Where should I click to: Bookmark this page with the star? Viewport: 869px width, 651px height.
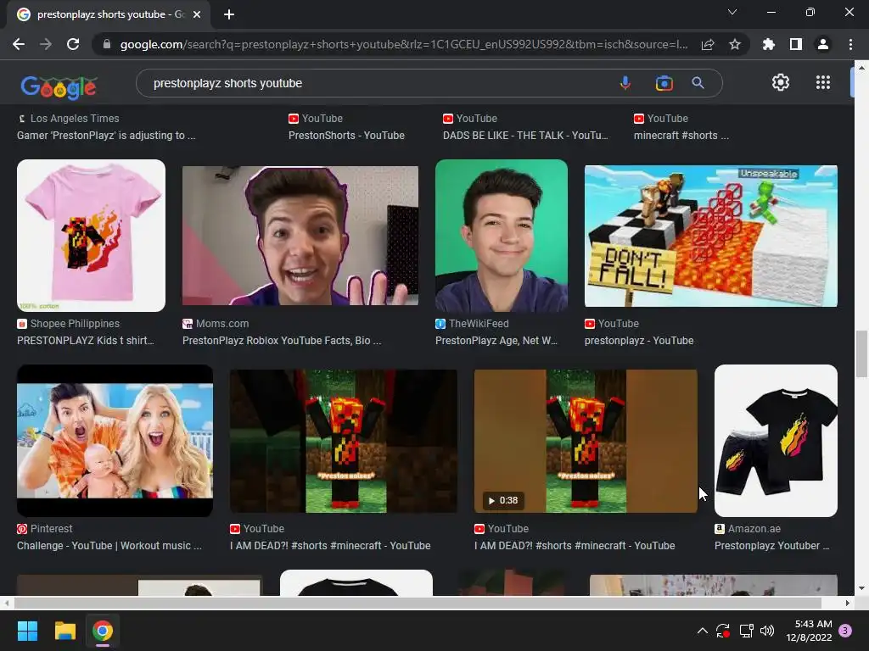click(x=735, y=44)
